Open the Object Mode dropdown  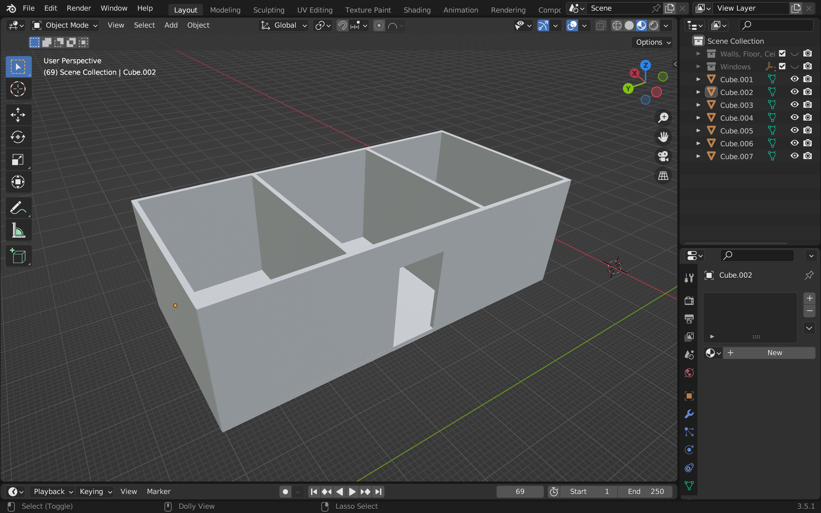[x=65, y=26]
